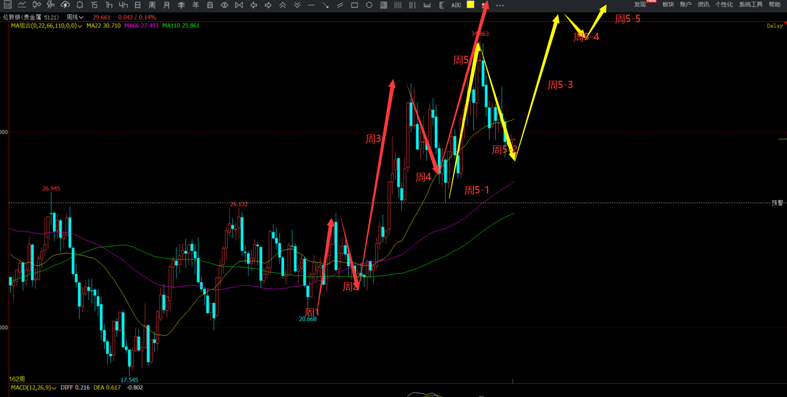Select the ABC text annotation tool
This screenshot has height=397, width=787.
point(456,5)
